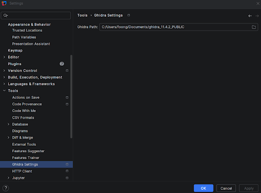Open Path Variables settings
261x193 pixels.
coord(24,37)
